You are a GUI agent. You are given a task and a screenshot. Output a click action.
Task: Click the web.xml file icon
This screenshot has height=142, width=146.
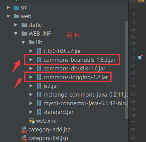coord(32,121)
